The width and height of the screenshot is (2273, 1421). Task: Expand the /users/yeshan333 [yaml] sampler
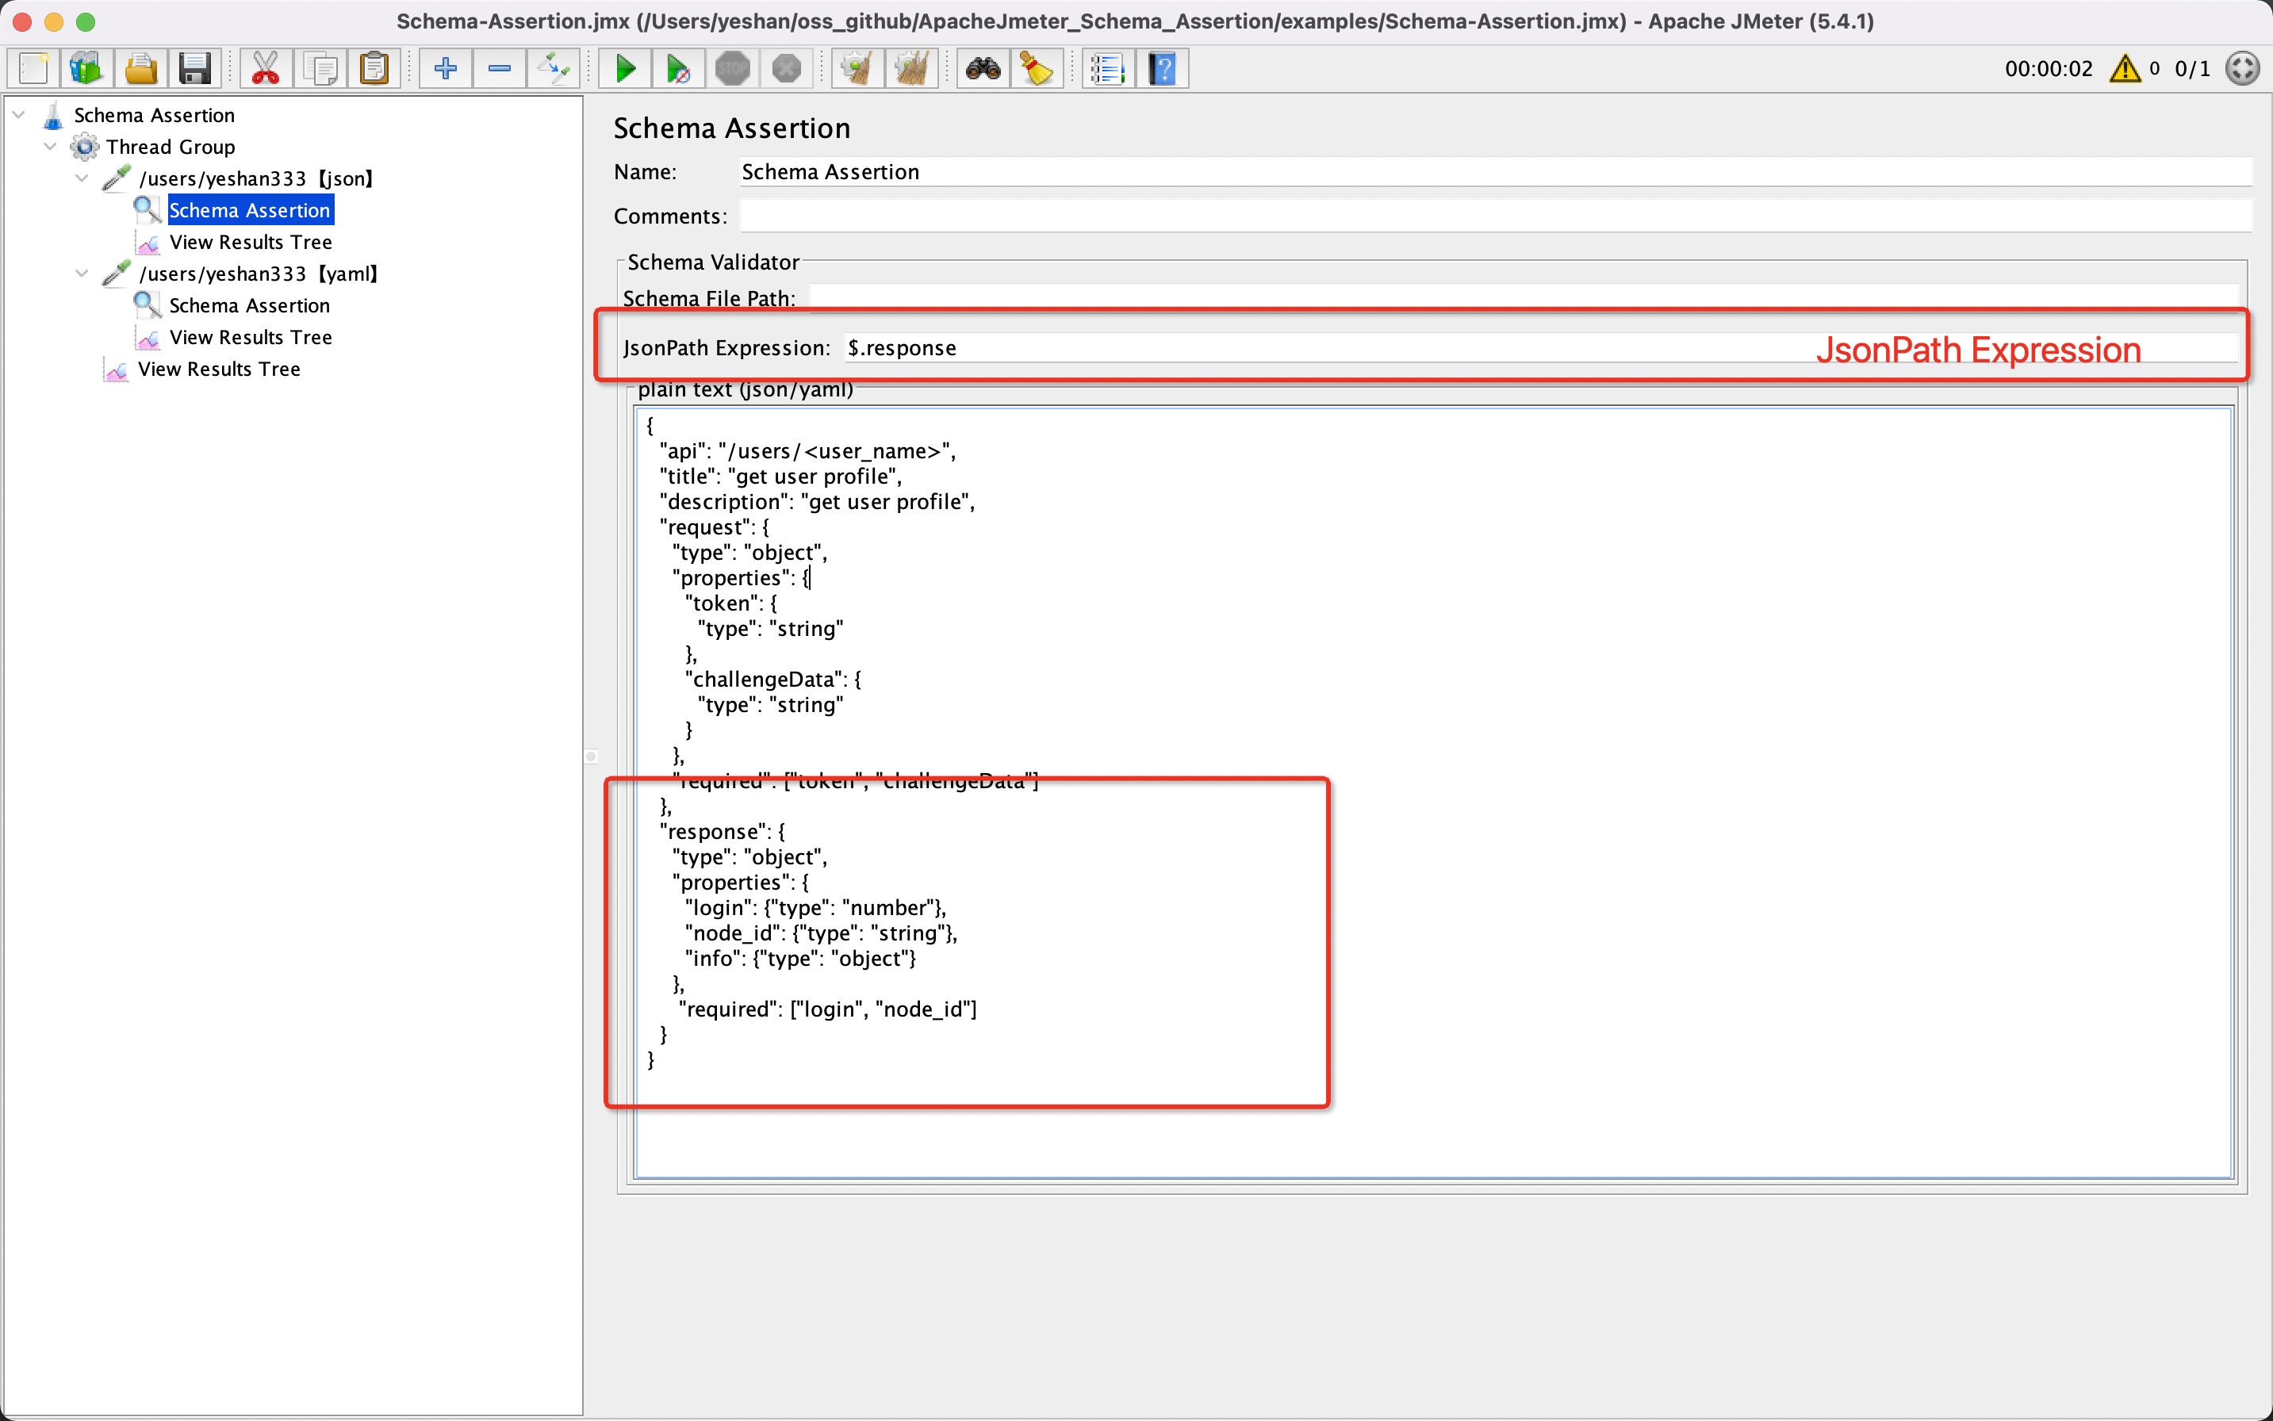click(x=86, y=274)
